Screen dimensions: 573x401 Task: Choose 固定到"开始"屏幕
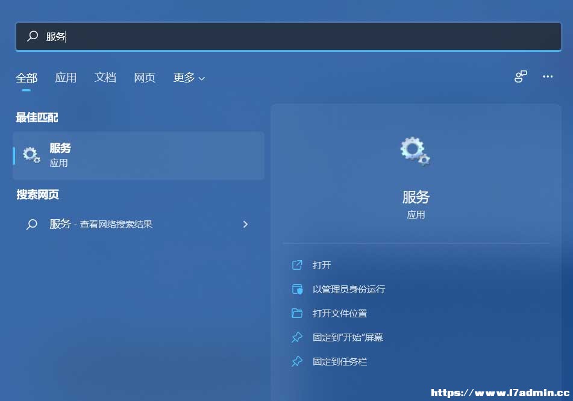point(348,337)
